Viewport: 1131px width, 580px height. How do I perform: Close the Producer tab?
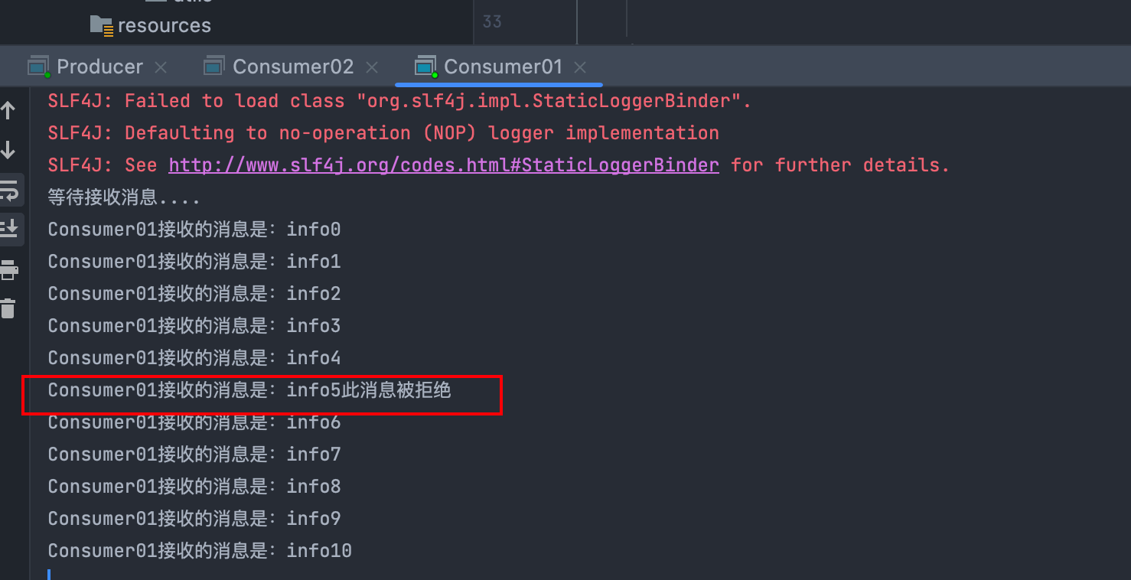point(161,67)
